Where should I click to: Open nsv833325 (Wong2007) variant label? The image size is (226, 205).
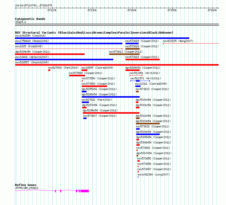(178, 41)
